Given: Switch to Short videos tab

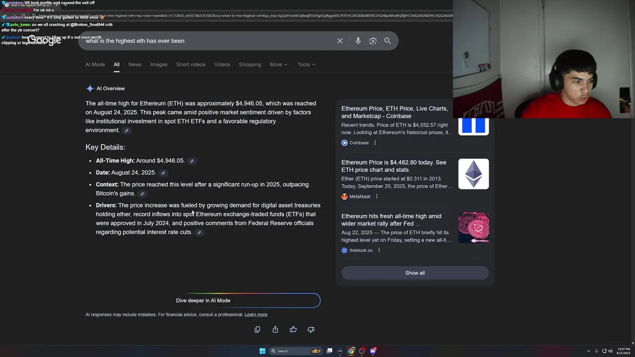Looking at the screenshot, I should click(190, 64).
